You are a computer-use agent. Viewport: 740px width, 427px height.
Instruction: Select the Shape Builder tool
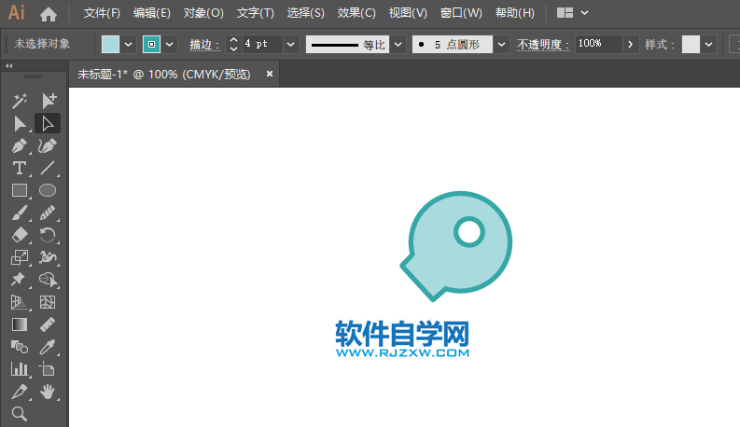48,280
